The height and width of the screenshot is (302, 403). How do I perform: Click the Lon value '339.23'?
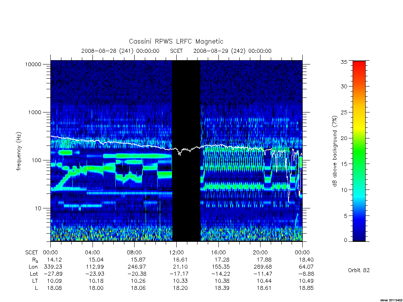coord(53,267)
